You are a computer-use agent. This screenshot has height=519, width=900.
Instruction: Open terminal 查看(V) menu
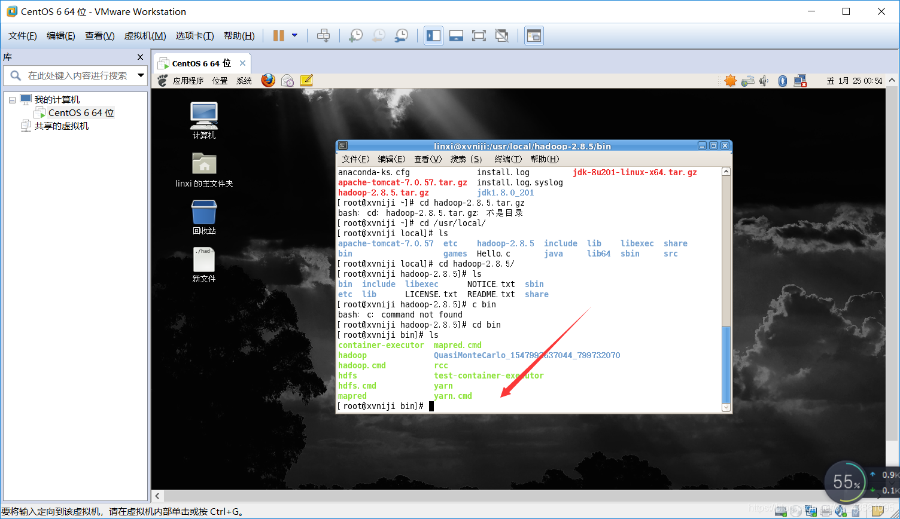tap(428, 159)
